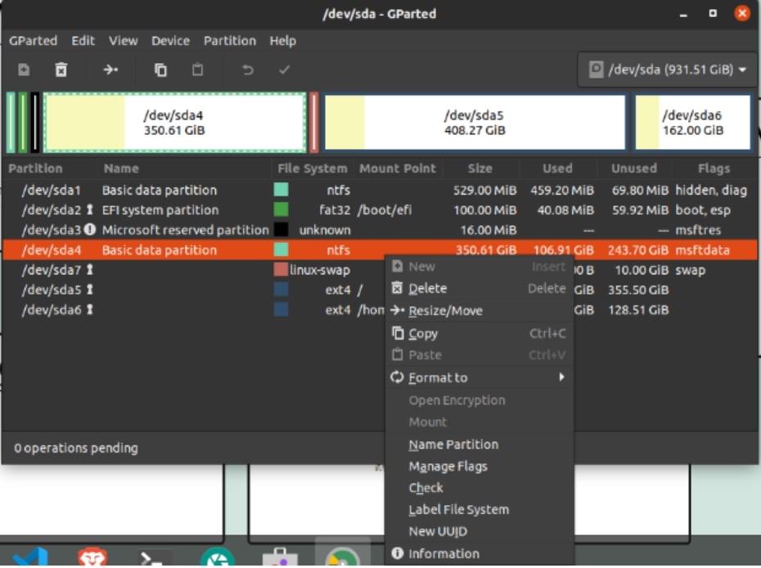The height and width of the screenshot is (568, 761).
Task: Click the Format to circular arrows icon
Action: [x=397, y=377]
